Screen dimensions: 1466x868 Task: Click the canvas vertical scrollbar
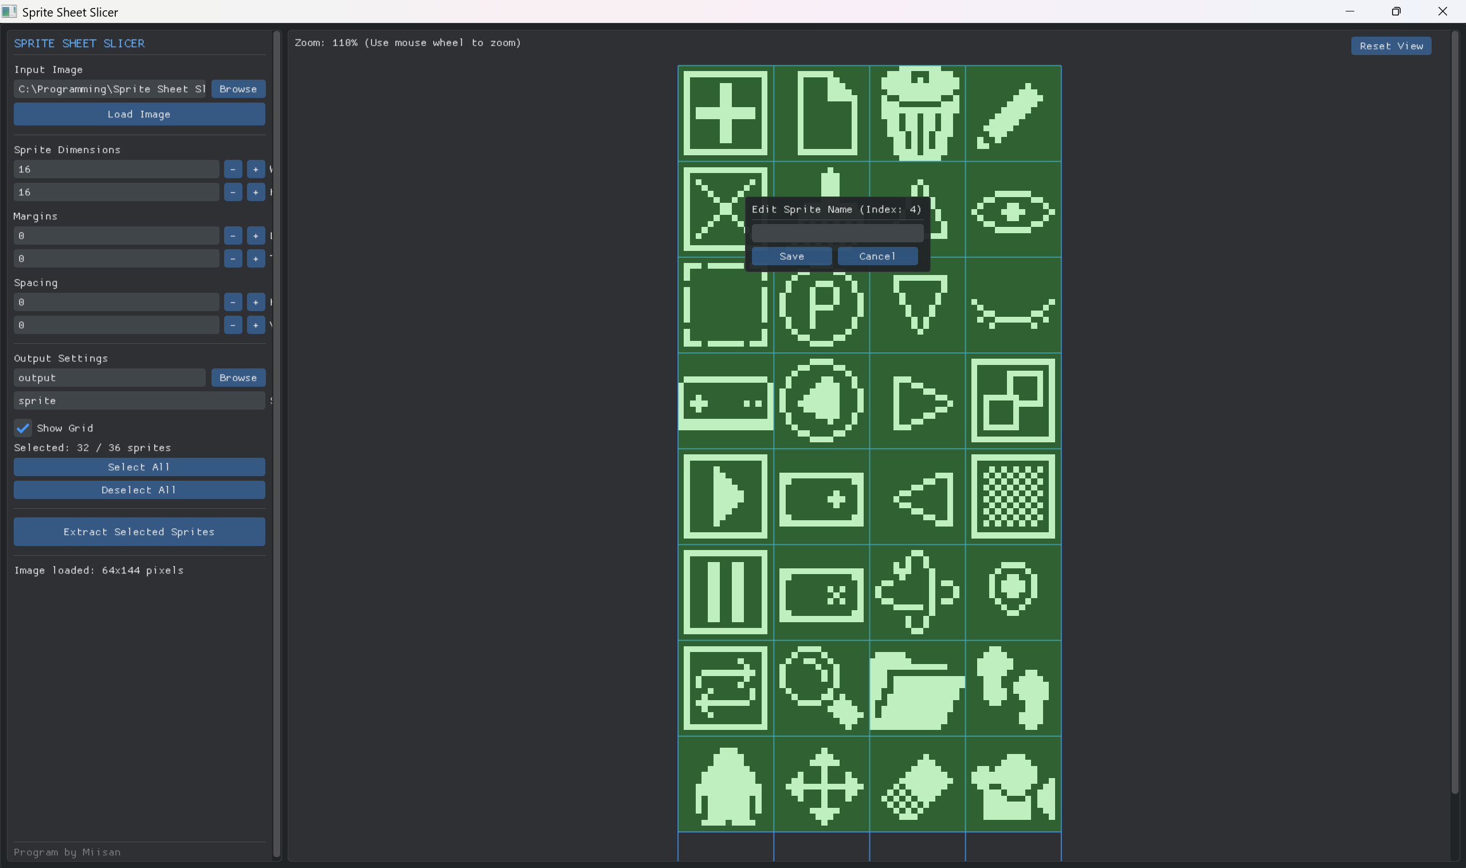(x=1455, y=410)
